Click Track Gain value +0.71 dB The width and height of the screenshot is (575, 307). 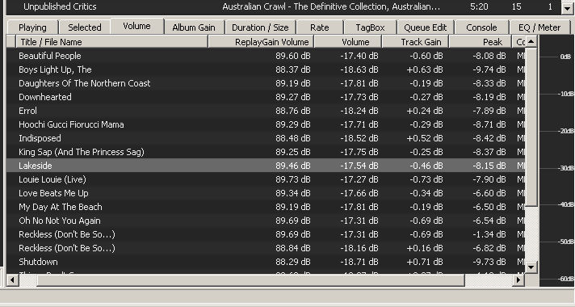(425, 262)
